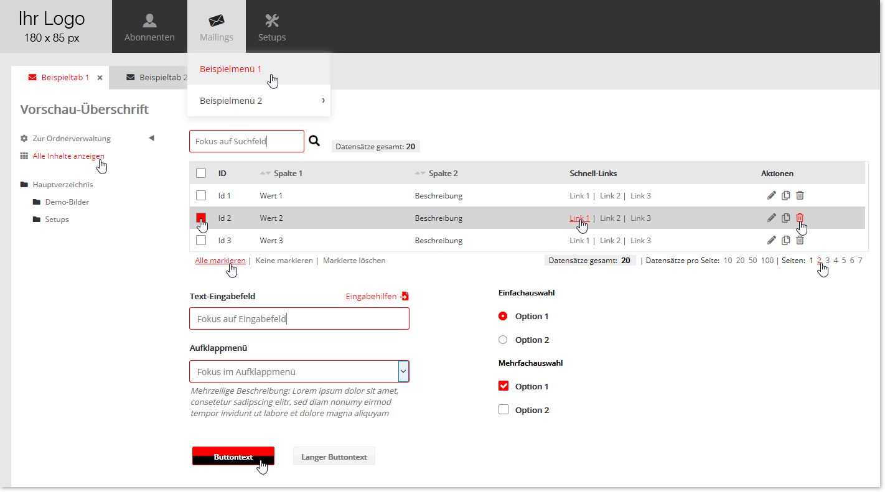
Task: Choose Beispielmenü 1 from the Mailings menu
Action: [x=231, y=69]
